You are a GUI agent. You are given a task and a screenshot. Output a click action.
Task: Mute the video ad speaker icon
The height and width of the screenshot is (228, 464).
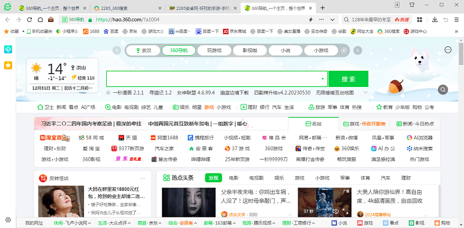pos(336,211)
